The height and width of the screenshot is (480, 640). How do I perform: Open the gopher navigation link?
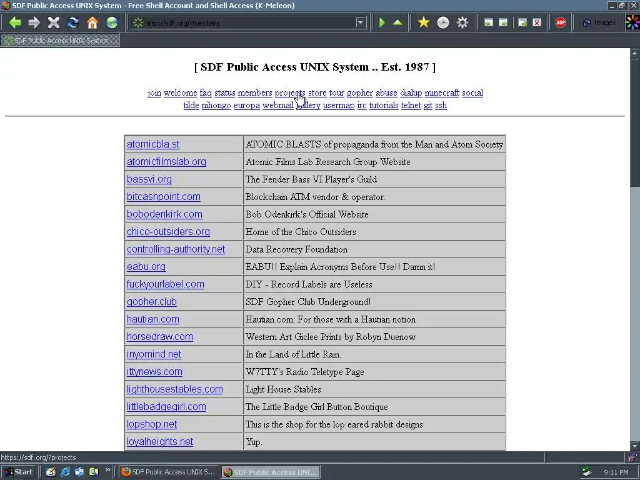[360, 92]
